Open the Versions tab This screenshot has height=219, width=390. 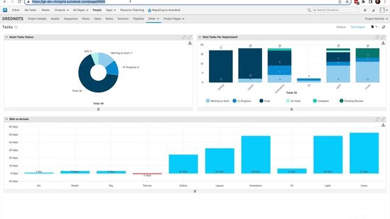(x=123, y=19)
